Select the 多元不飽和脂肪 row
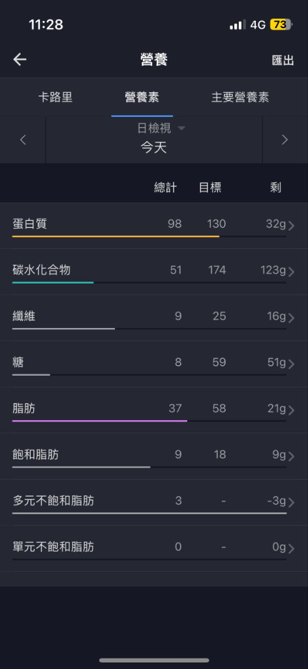This screenshot has width=308, height=669. pyautogui.click(x=154, y=502)
